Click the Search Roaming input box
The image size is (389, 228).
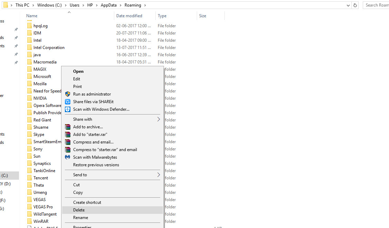coord(376,5)
